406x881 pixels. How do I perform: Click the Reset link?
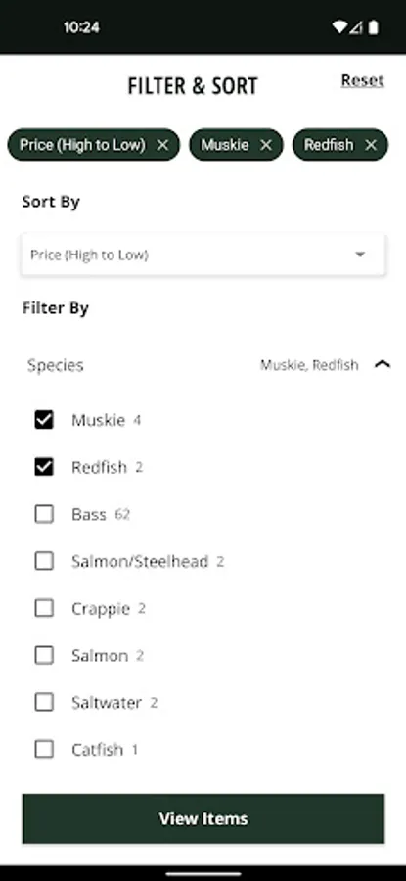click(x=363, y=80)
